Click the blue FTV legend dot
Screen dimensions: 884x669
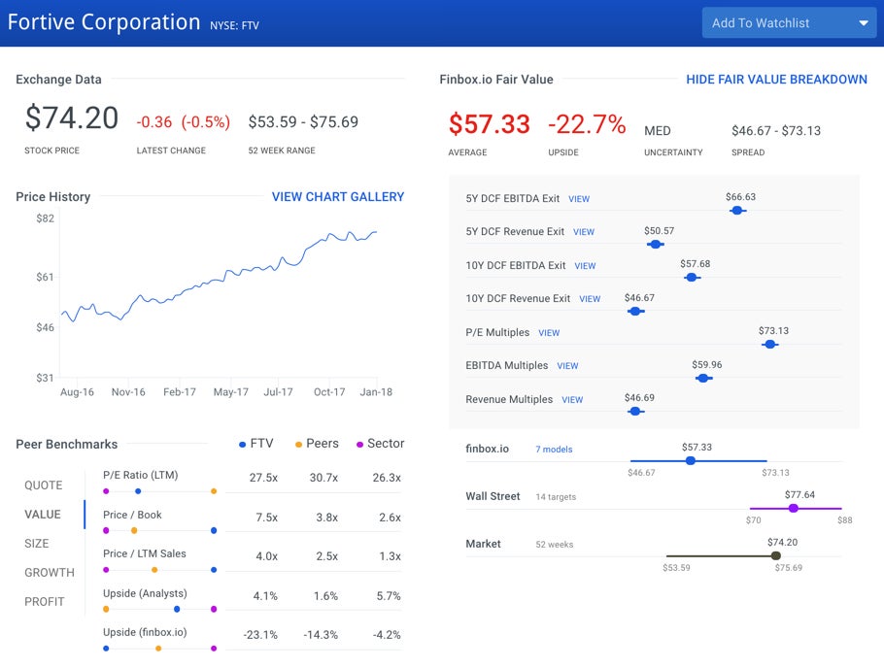(x=243, y=445)
